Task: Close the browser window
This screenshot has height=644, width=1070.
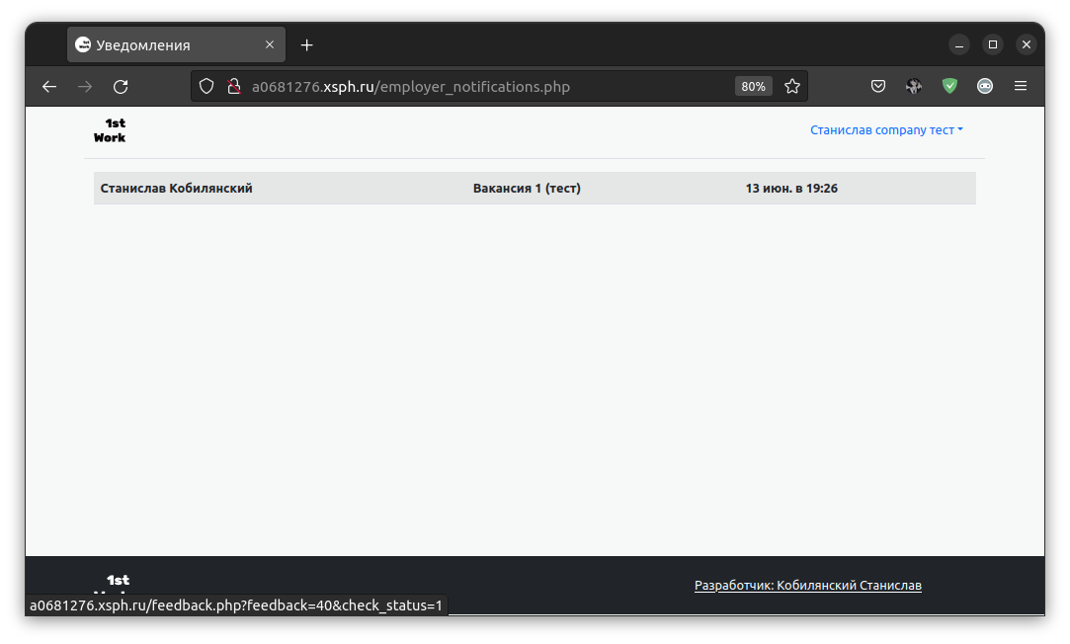Action: [1027, 45]
